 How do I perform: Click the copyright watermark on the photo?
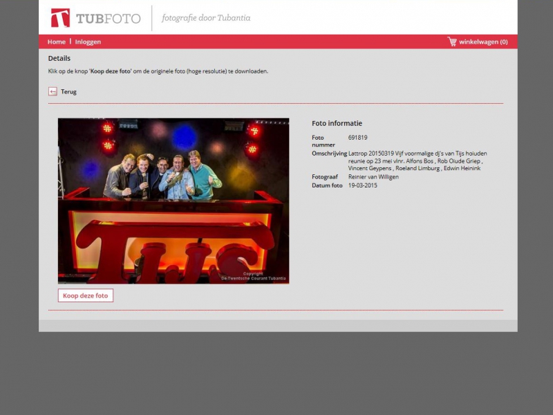click(x=253, y=276)
